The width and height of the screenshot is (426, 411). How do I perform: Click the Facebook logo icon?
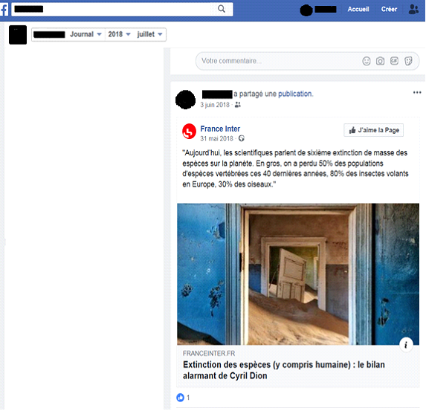click(x=4, y=10)
